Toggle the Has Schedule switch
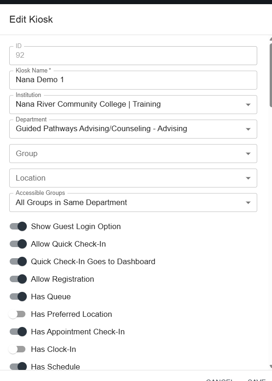 point(18,366)
